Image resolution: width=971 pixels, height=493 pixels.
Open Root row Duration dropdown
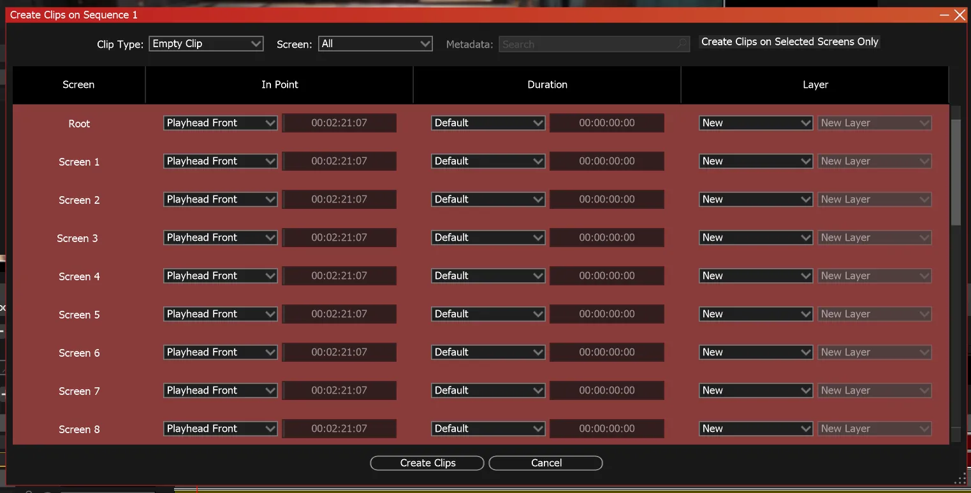[488, 123]
